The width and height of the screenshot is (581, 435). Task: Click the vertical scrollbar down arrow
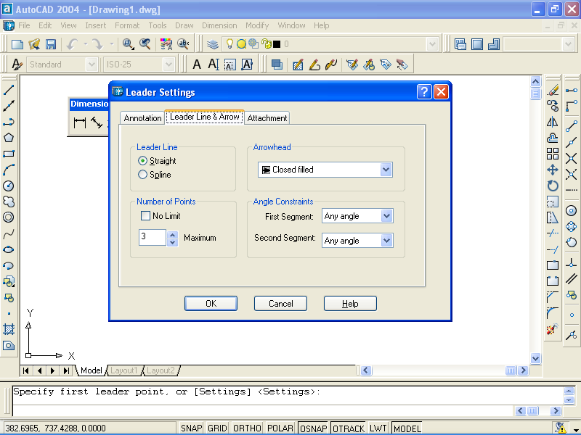click(535, 358)
